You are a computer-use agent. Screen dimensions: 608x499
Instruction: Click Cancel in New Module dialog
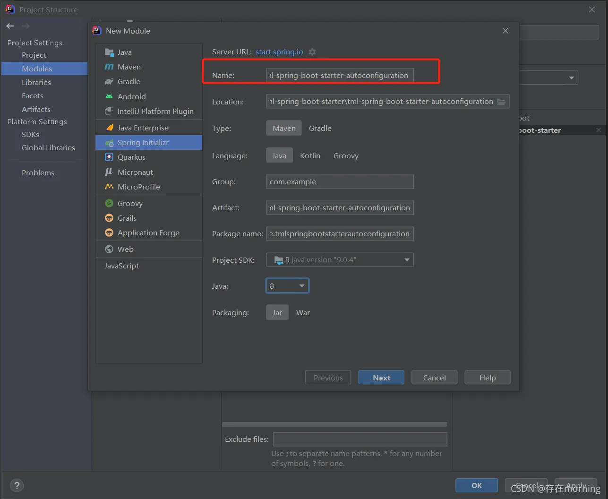click(x=435, y=378)
